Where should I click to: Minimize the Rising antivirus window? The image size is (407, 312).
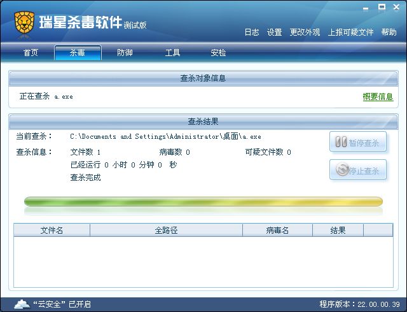[366, 8]
